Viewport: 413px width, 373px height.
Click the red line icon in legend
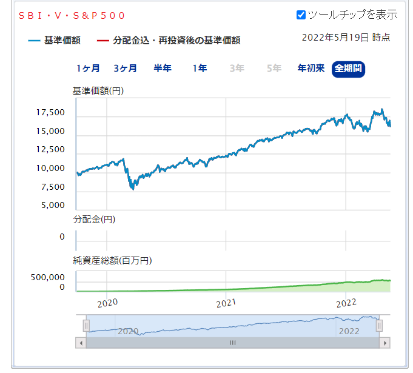pyautogui.click(x=102, y=41)
